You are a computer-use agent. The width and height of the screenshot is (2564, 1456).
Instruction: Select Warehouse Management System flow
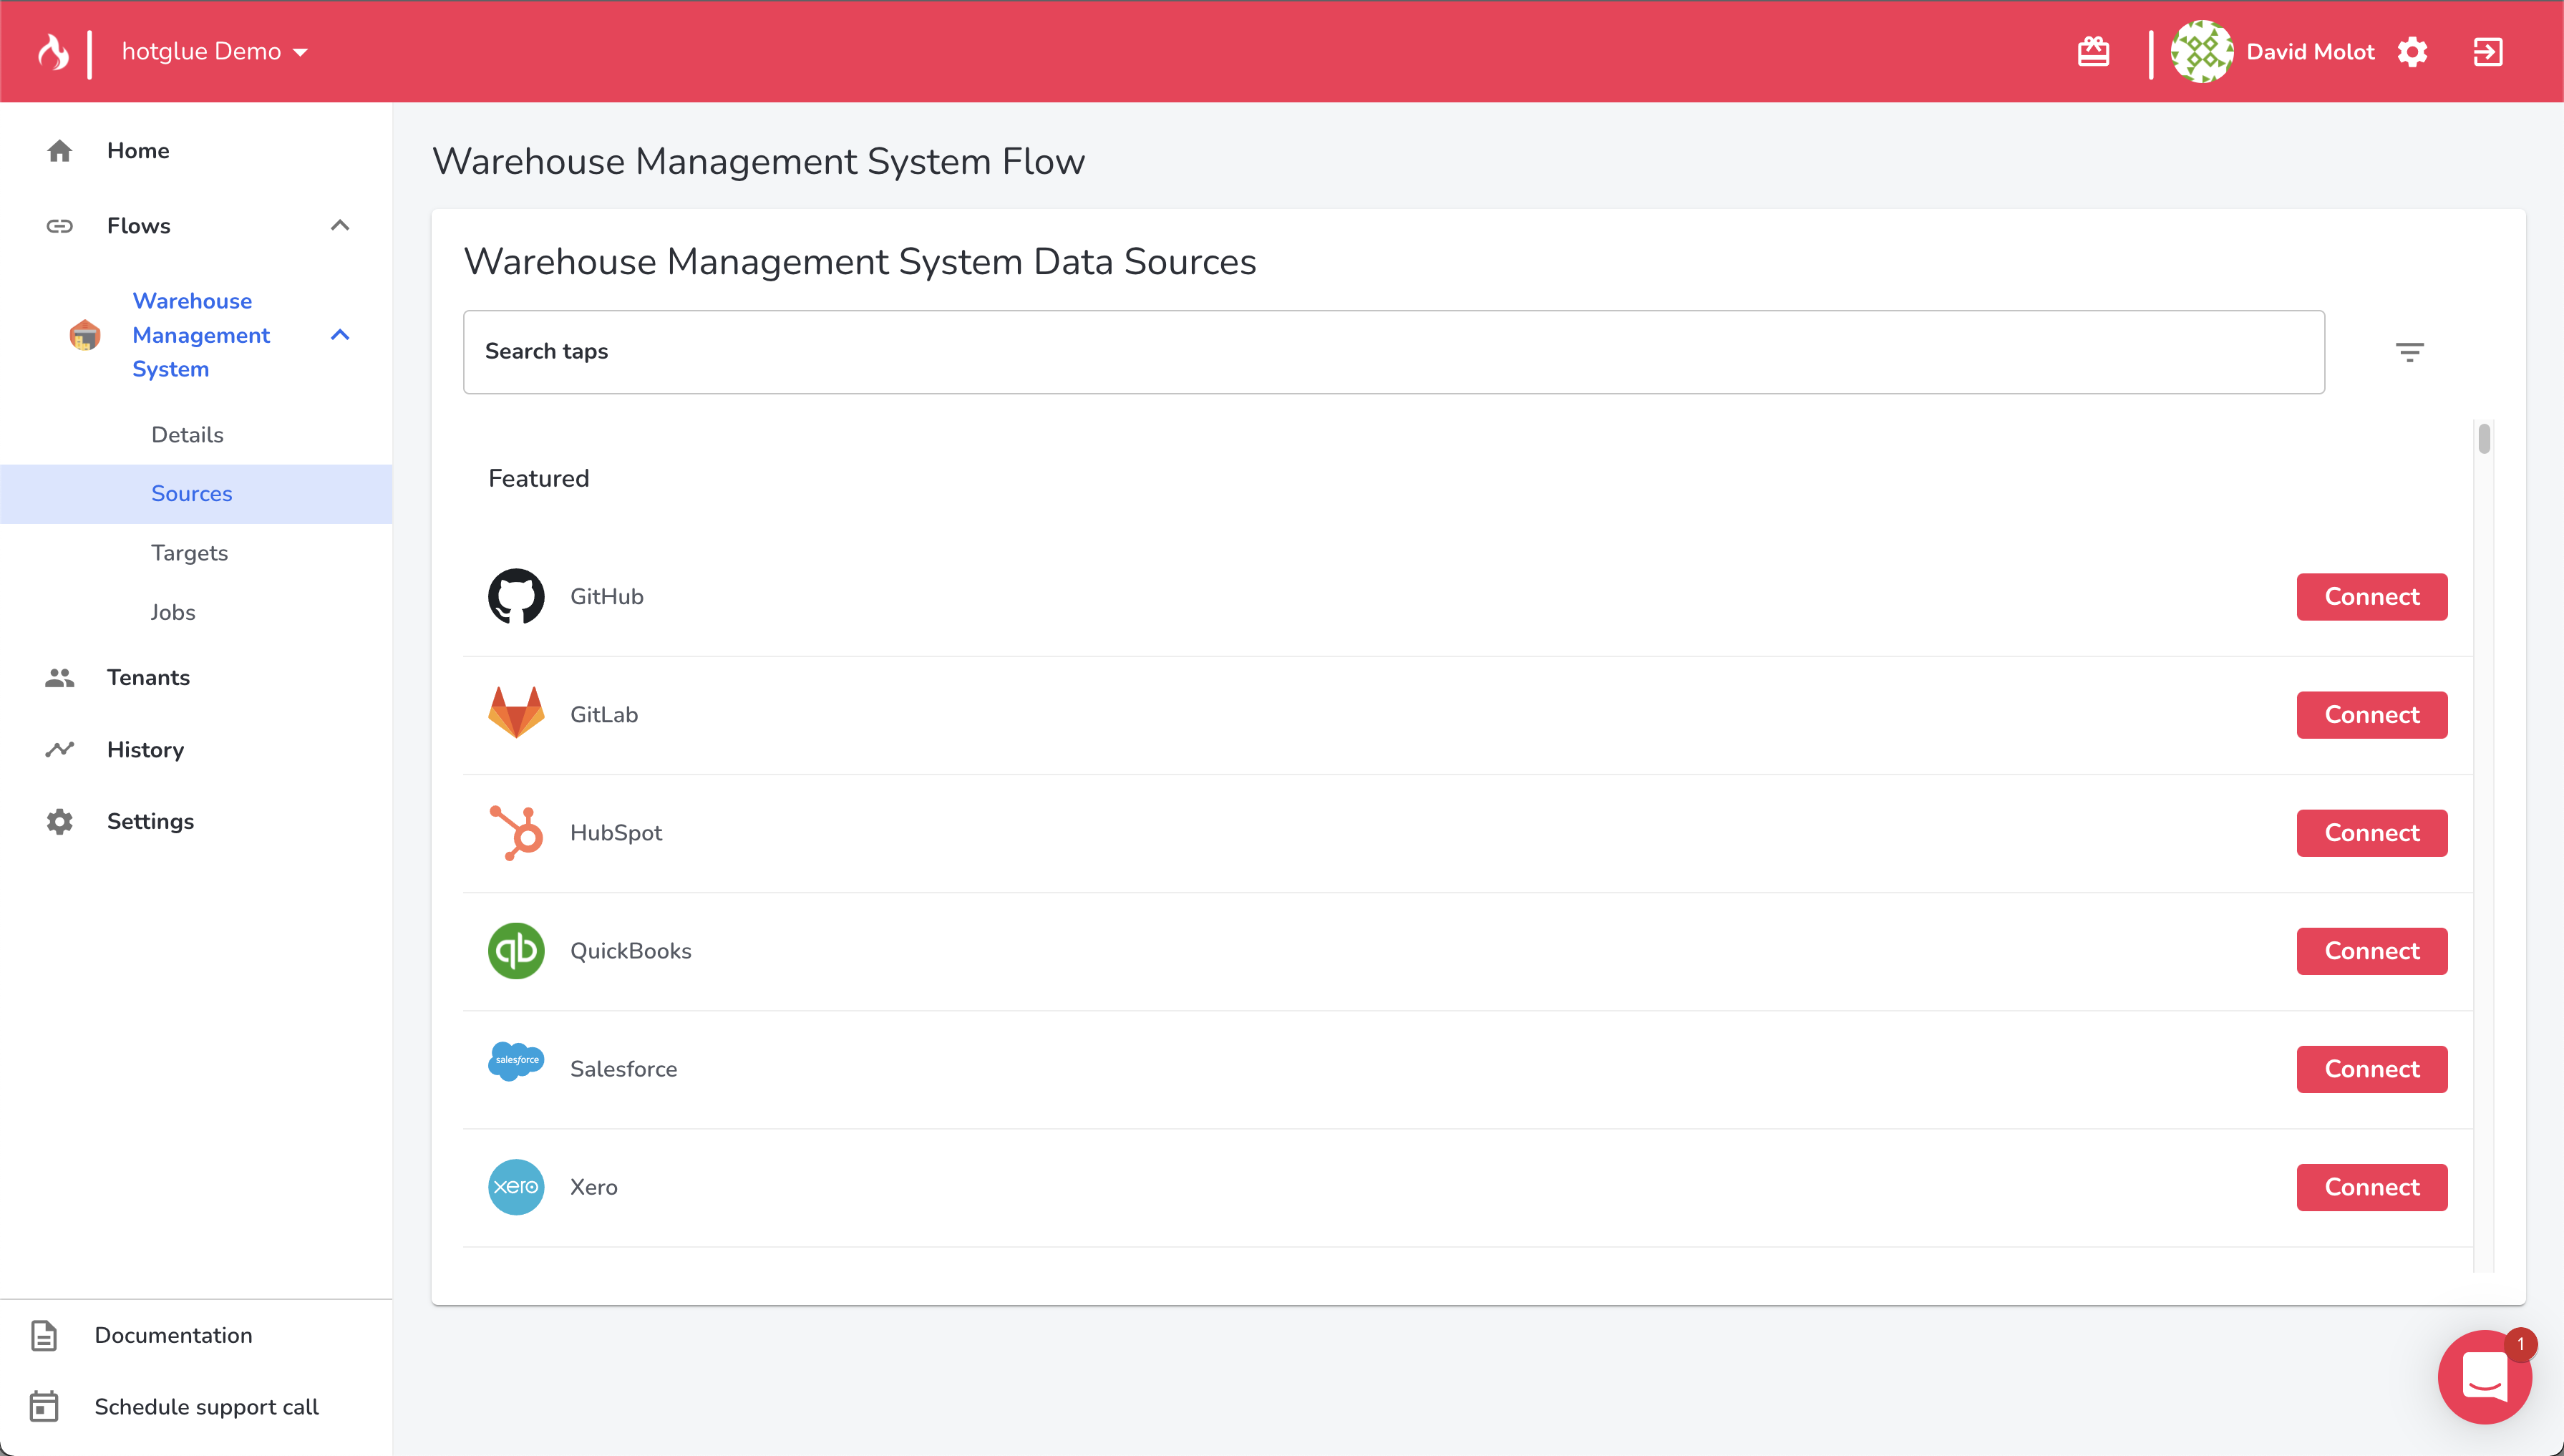click(x=201, y=335)
